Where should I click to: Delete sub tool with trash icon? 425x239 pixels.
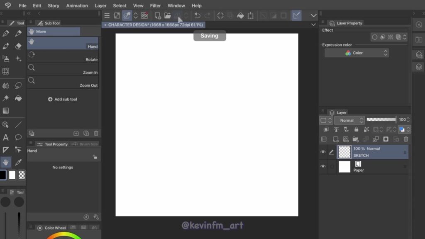(96, 133)
